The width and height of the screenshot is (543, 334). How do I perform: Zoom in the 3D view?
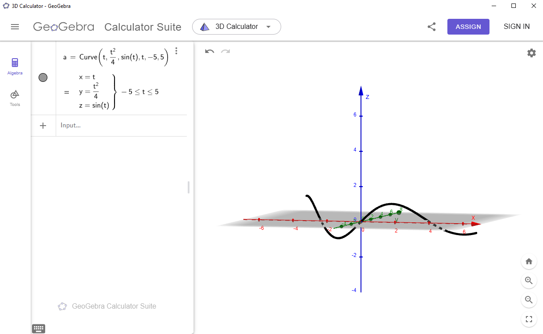529,281
